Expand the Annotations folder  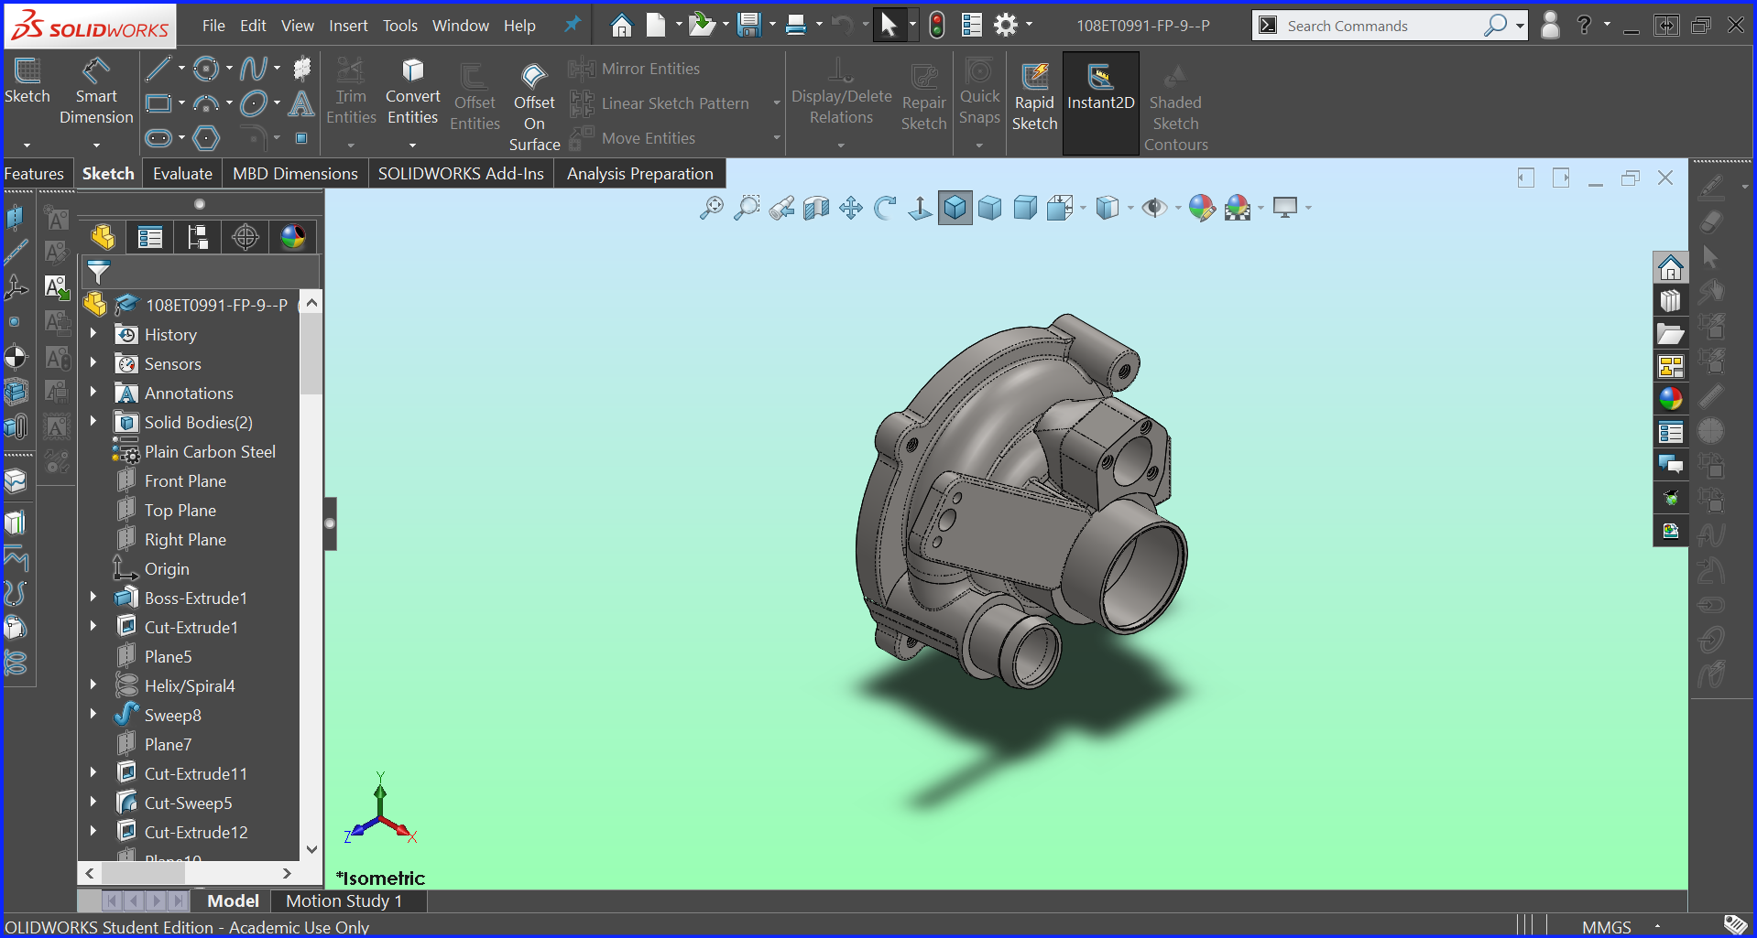pyautogui.click(x=93, y=393)
